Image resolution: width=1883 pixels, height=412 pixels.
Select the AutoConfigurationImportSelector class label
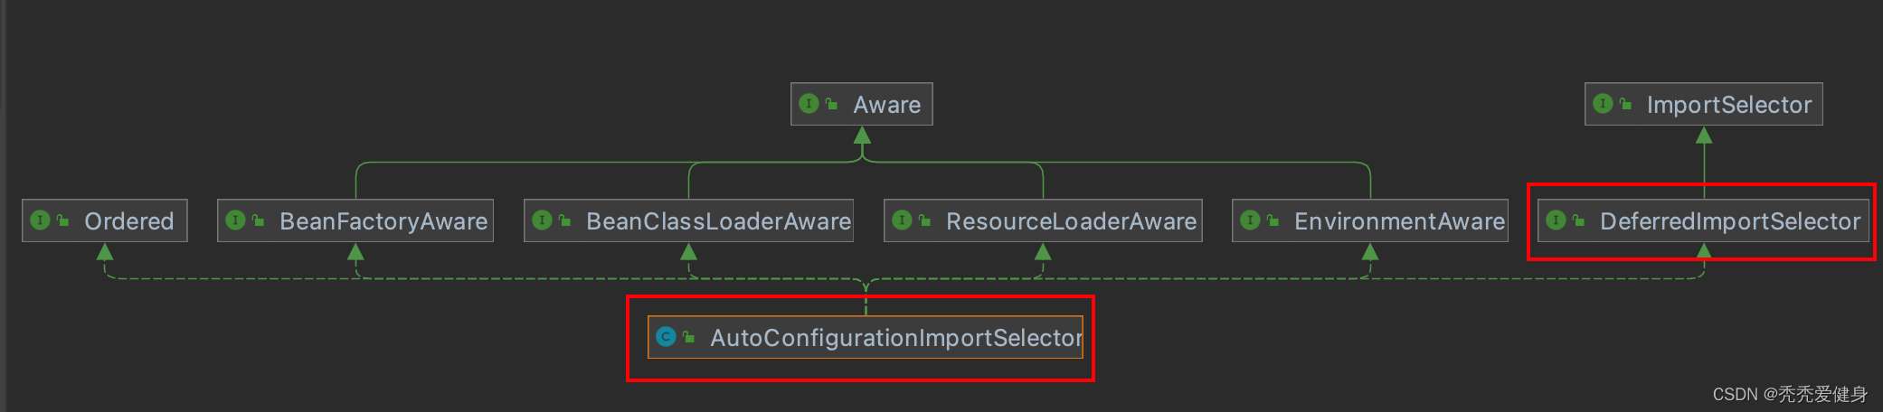point(895,338)
